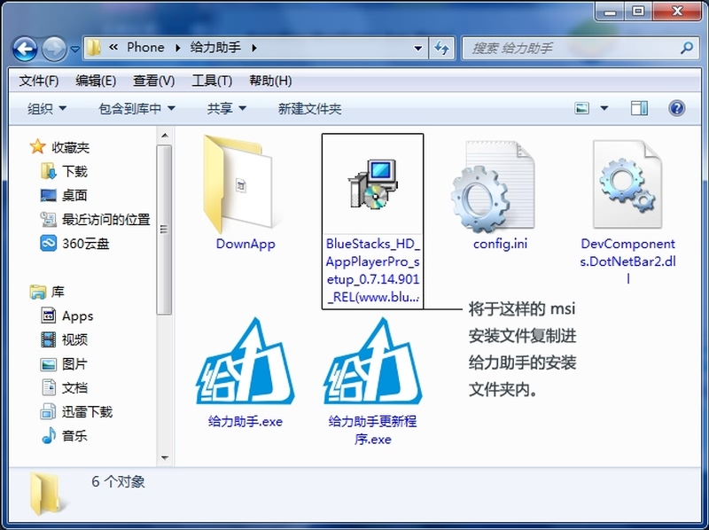Screen dimensions: 709x530
Task: Toggle the preview pane icon
Action: point(639,108)
